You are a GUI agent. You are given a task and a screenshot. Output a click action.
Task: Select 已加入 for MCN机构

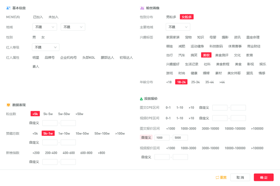[x=38, y=17]
